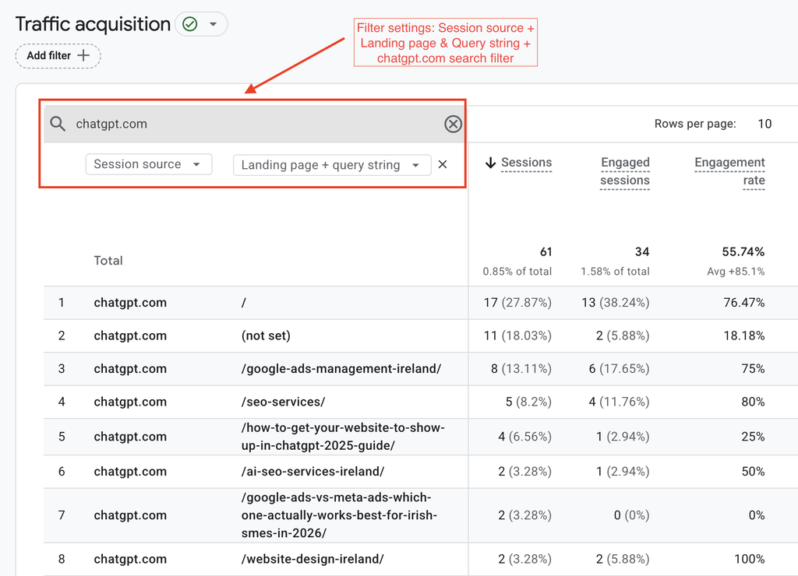
Task: Select the Total row label
Action: 108,261
